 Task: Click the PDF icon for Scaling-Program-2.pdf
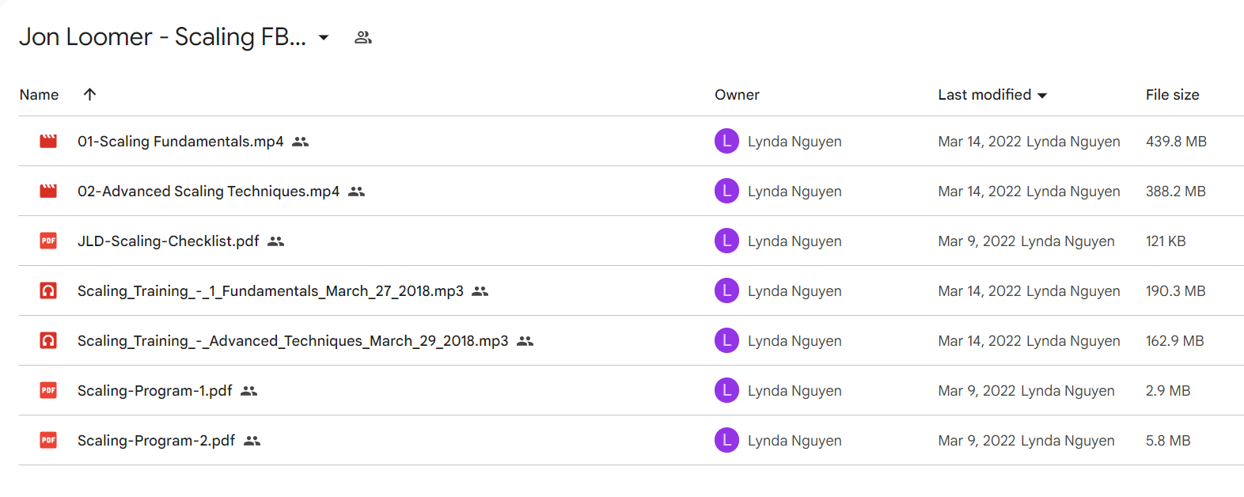pos(48,441)
